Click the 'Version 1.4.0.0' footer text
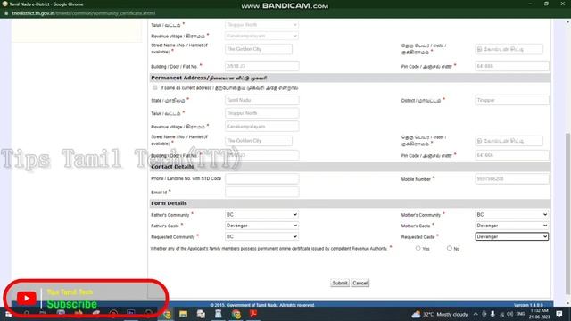 coord(528,305)
